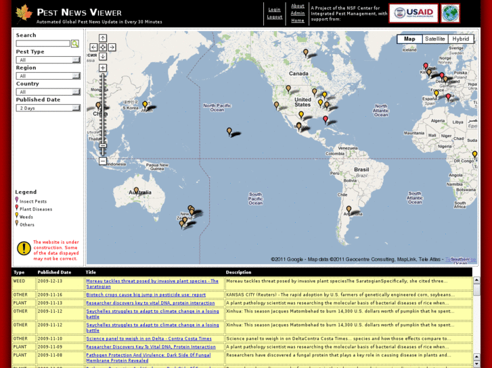Click the map marker in Australia
Screen dimensions: 492x368
[x=136, y=190]
